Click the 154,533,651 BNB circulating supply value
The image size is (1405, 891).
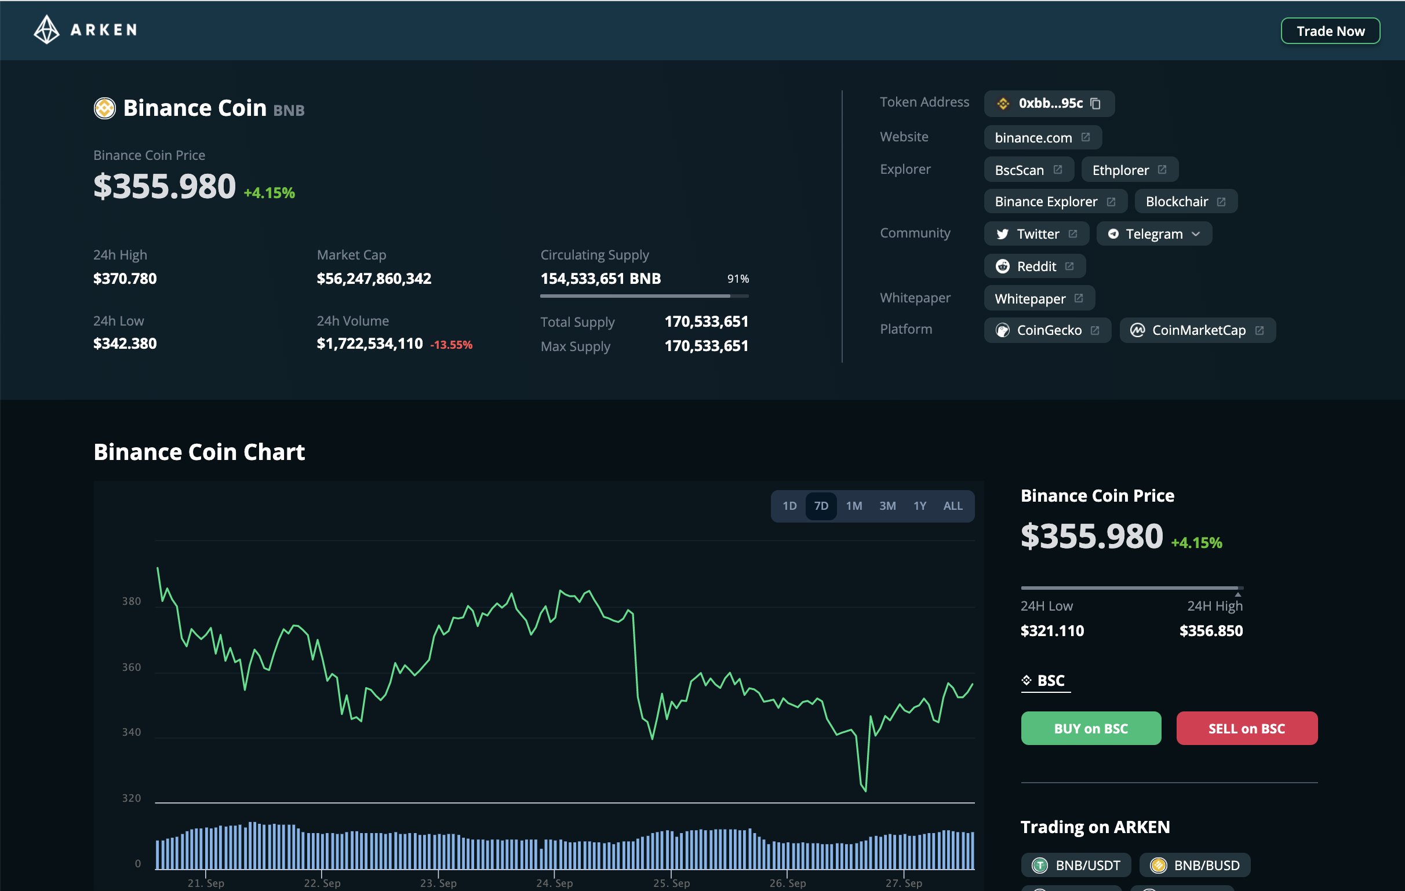600,279
